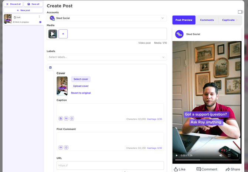This screenshot has height=172, width=248.
Task: Click the URL input field
Action: click(110, 165)
